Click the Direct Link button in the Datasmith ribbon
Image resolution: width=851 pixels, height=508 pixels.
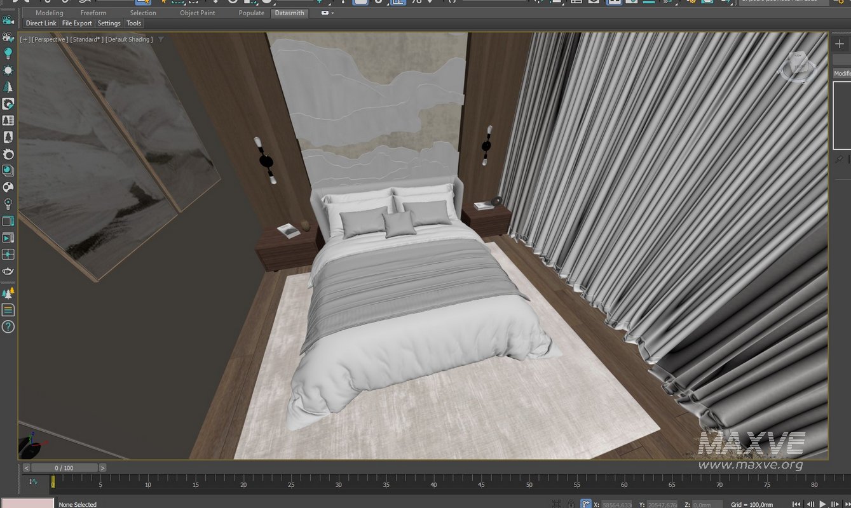(40, 23)
